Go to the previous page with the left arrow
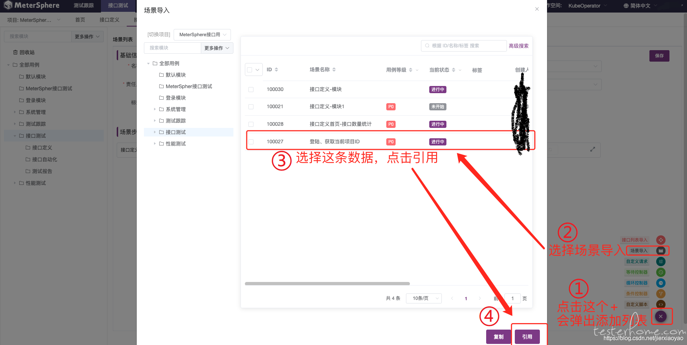Image resolution: width=687 pixels, height=345 pixels. pyautogui.click(x=452, y=298)
